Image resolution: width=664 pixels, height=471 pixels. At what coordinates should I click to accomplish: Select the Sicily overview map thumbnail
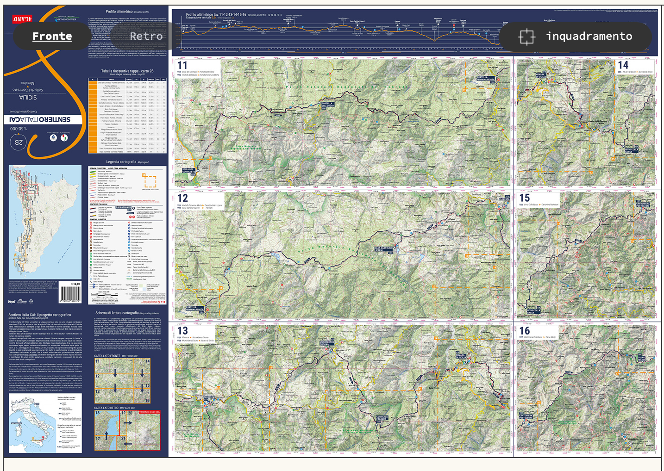coord(45,222)
